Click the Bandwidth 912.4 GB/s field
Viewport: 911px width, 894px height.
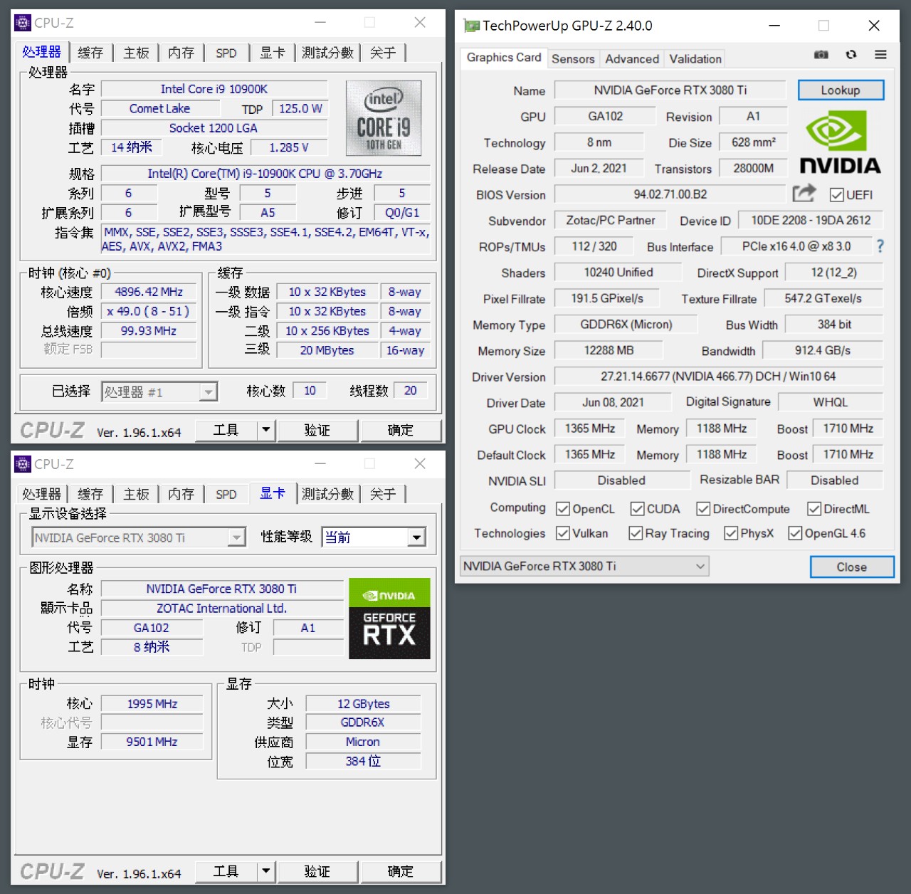click(823, 350)
